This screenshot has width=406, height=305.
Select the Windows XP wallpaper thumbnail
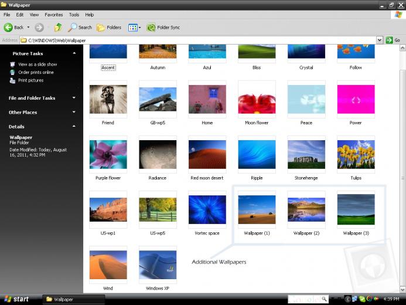[x=158, y=265]
